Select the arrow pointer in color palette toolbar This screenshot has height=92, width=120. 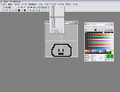99,30
